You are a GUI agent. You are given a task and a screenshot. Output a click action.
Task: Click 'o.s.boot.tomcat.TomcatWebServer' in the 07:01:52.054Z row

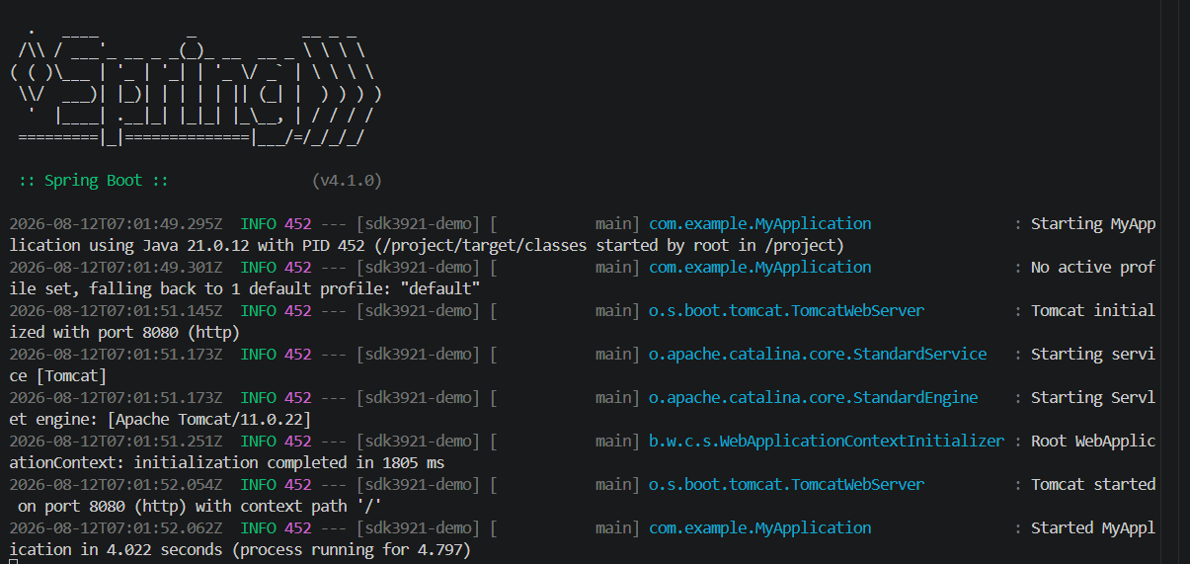point(786,485)
